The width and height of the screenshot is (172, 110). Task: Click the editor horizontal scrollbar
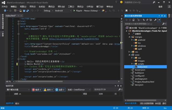(x=40, y=82)
